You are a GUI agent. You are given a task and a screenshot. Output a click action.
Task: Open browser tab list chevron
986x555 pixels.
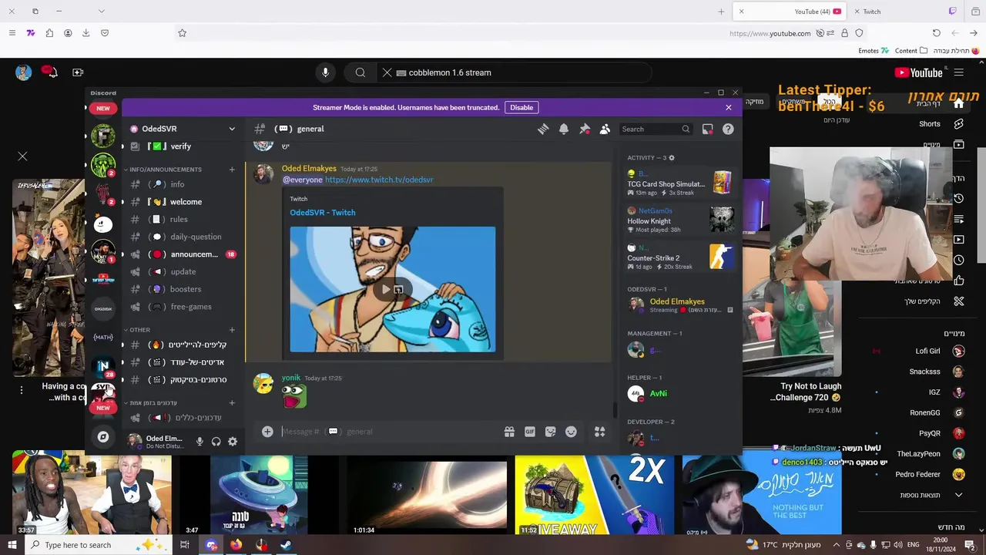click(101, 12)
